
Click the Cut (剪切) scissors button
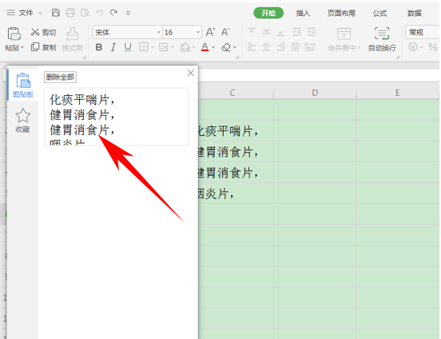coord(44,32)
